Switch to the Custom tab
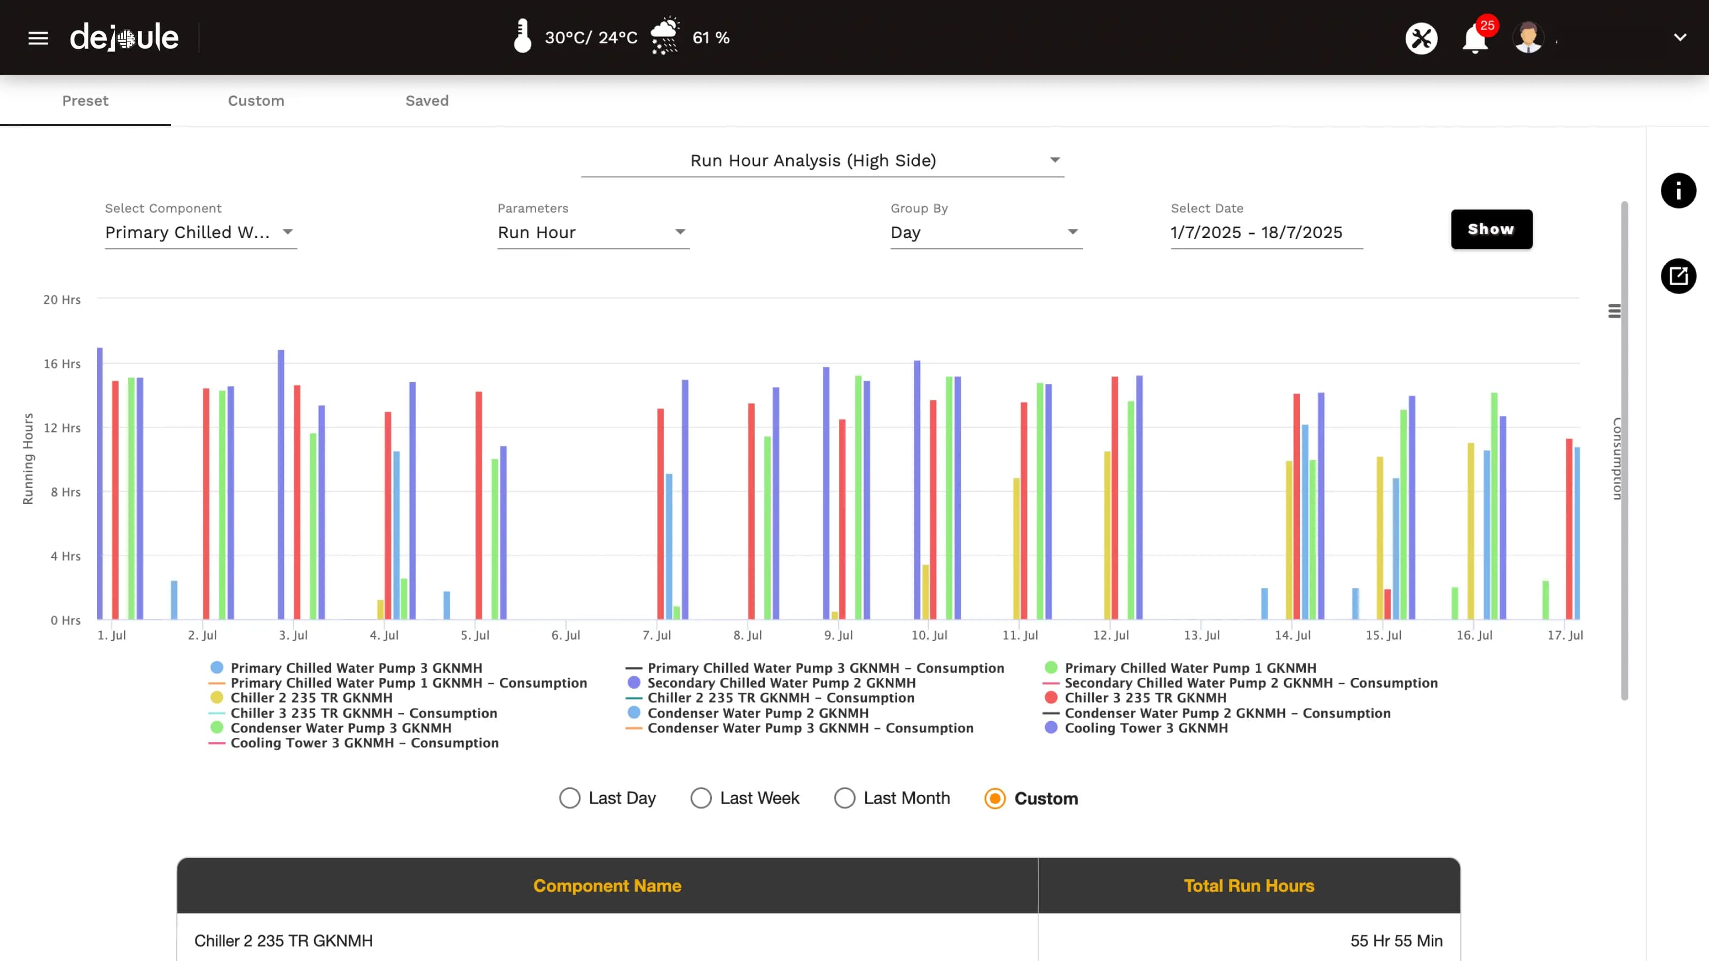 (x=256, y=101)
